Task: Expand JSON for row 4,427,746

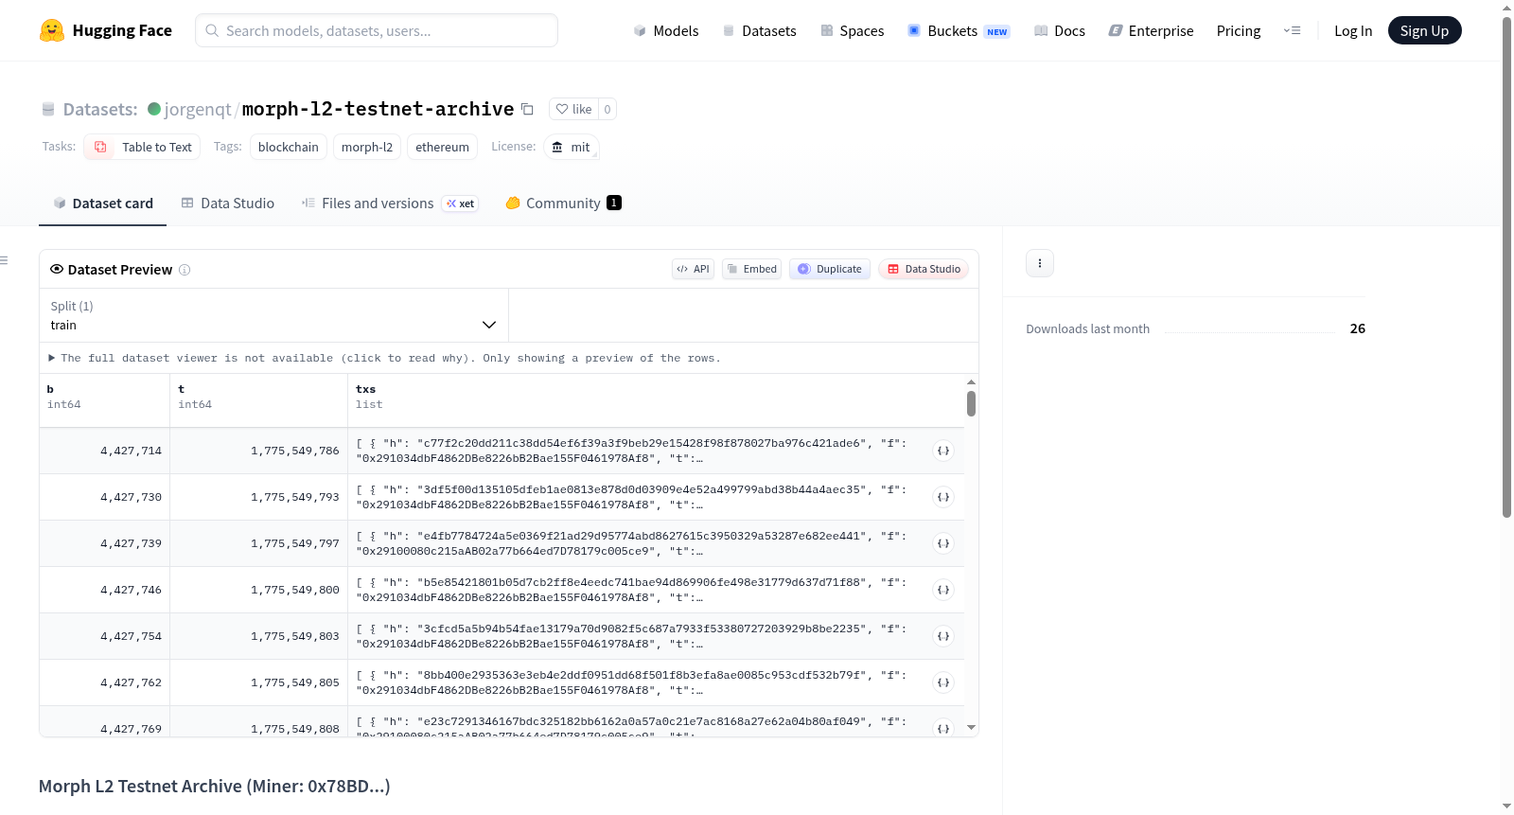Action: tap(943, 590)
